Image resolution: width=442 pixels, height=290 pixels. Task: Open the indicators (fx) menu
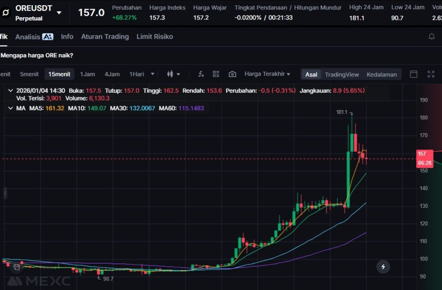201,74
